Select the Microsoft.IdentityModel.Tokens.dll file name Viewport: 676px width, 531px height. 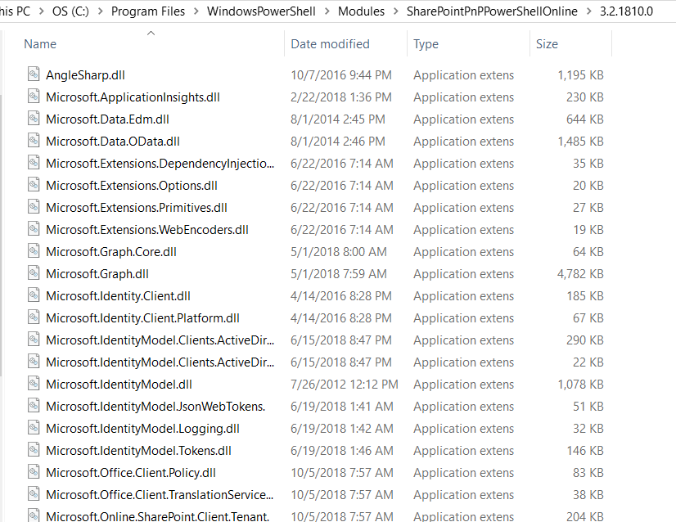click(x=138, y=451)
